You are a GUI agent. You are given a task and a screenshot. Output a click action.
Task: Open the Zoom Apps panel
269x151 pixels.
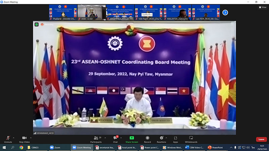point(176,139)
